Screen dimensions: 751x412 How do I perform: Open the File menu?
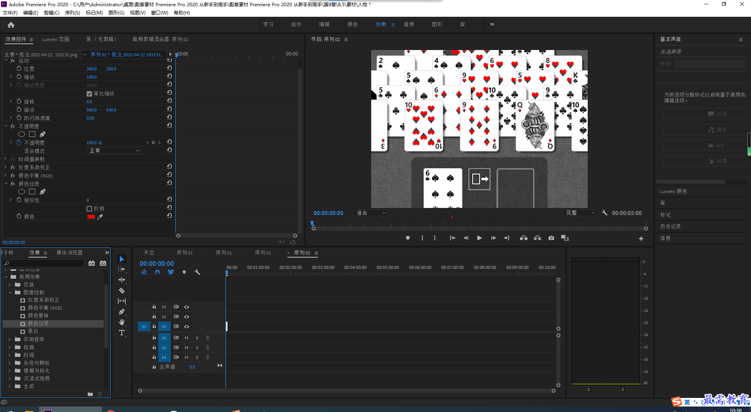coord(10,13)
